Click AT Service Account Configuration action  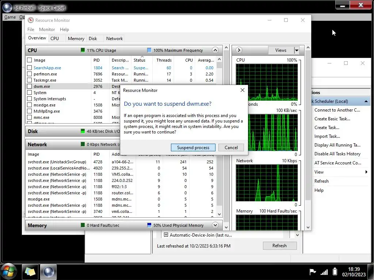tap(337, 163)
